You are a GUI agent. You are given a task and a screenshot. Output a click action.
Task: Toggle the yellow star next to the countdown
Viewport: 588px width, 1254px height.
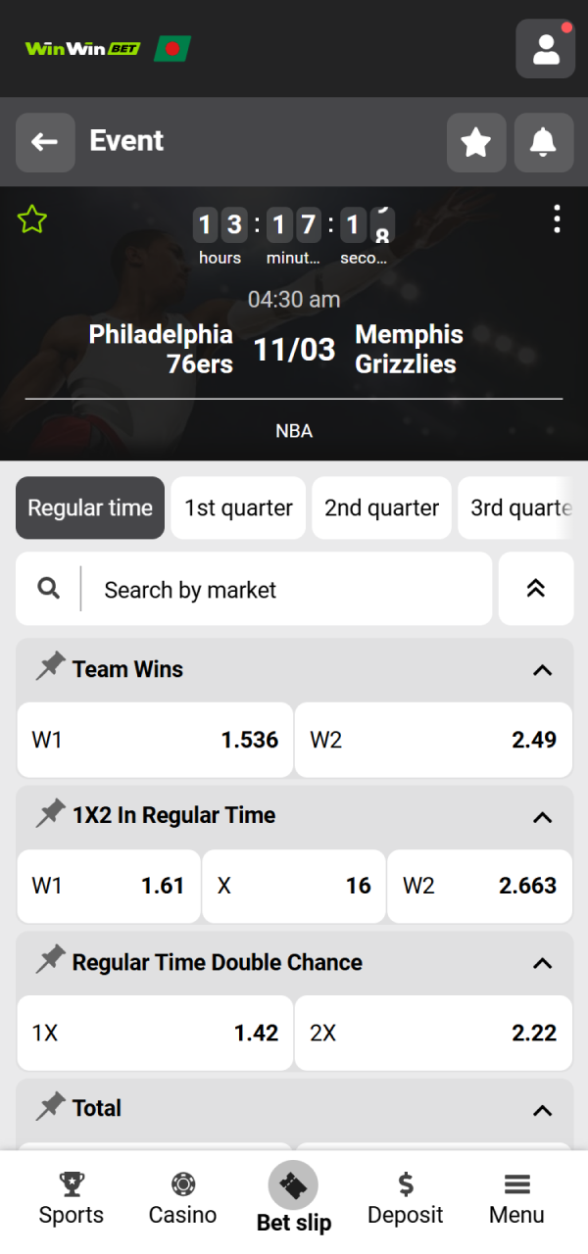coord(31,219)
